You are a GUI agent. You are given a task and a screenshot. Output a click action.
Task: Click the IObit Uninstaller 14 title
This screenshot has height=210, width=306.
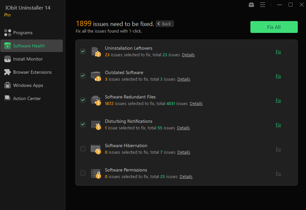click(x=28, y=8)
